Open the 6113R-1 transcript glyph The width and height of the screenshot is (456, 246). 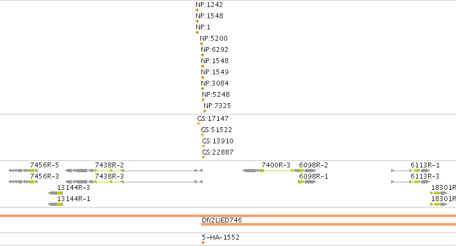point(410,171)
